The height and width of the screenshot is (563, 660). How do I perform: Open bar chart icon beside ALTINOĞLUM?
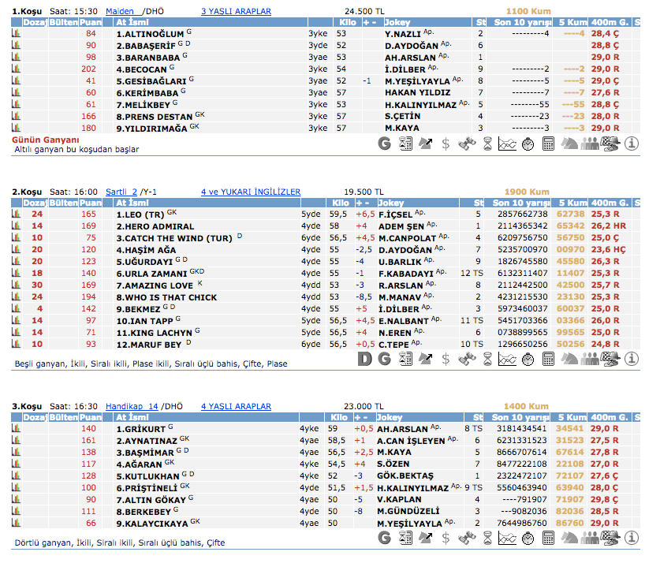(x=16, y=34)
